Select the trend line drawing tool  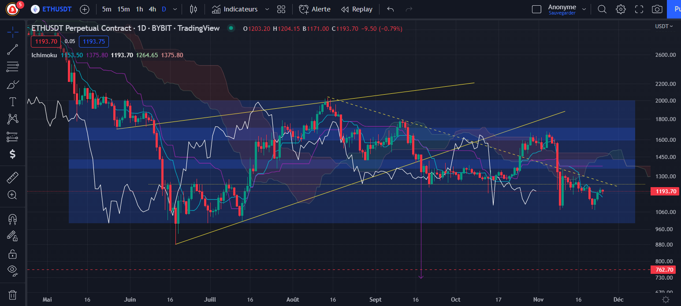pyautogui.click(x=12, y=48)
